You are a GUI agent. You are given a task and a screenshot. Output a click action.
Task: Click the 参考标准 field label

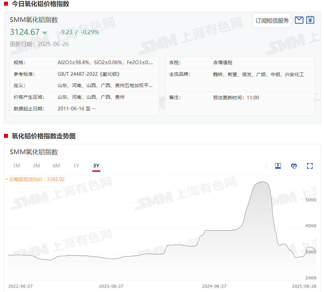24,74
